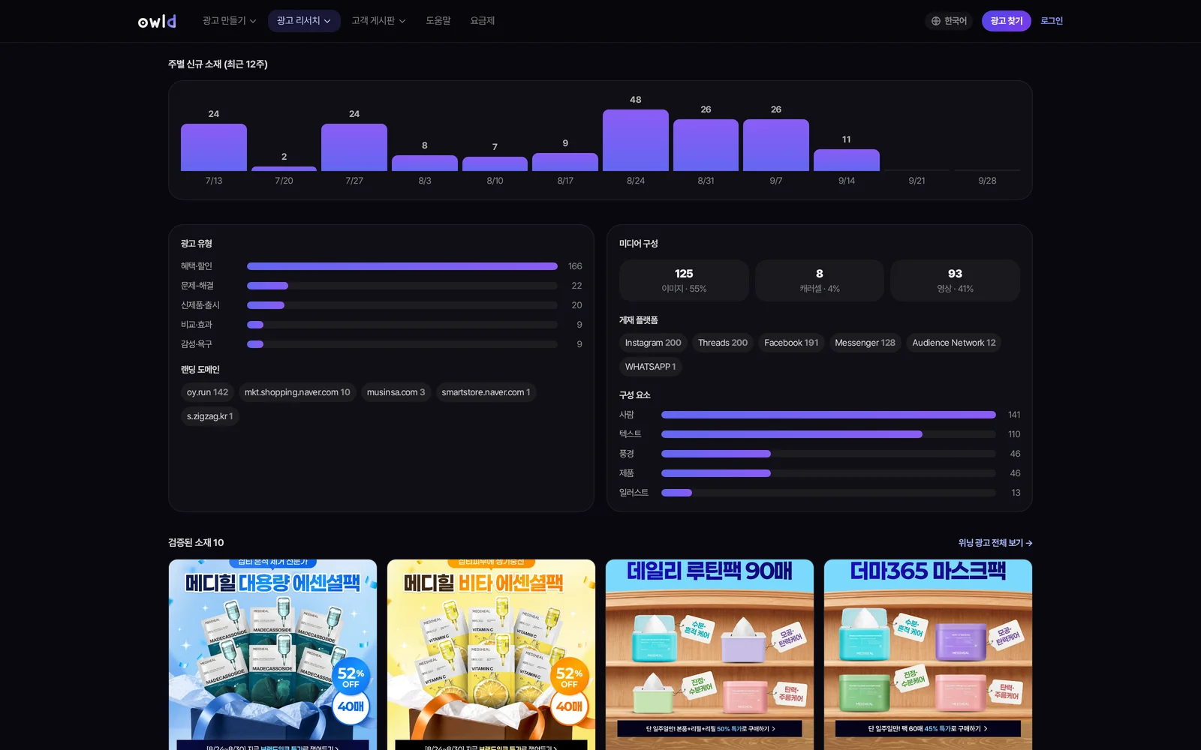Click the 영상 41% media card
Image resolution: width=1201 pixels, height=750 pixels.
coord(955,280)
